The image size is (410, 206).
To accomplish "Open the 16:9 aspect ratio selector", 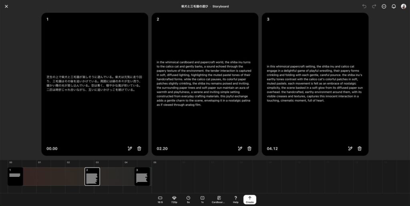I will click(160, 200).
